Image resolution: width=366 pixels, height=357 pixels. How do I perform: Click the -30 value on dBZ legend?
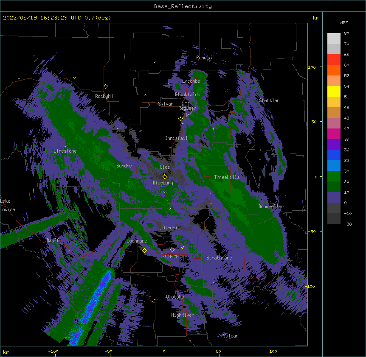coord(348,224)
